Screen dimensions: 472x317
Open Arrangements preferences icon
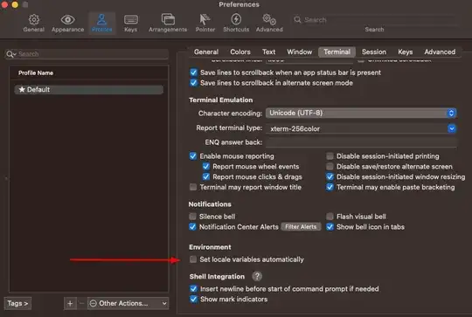168,19
